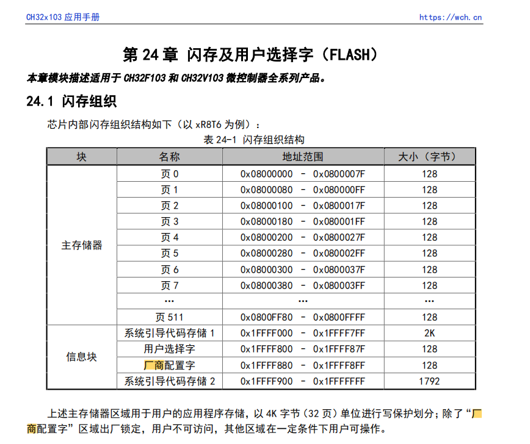The image size is (530, 444).
Task: Click the 表 24-1 闪存组织结构 table caption
Action: (x=254, y=140)
